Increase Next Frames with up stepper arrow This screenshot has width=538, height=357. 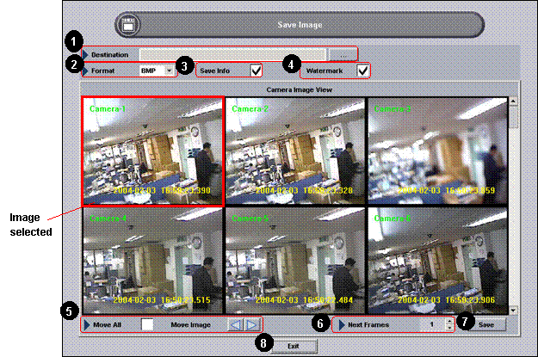coord(449,321)
